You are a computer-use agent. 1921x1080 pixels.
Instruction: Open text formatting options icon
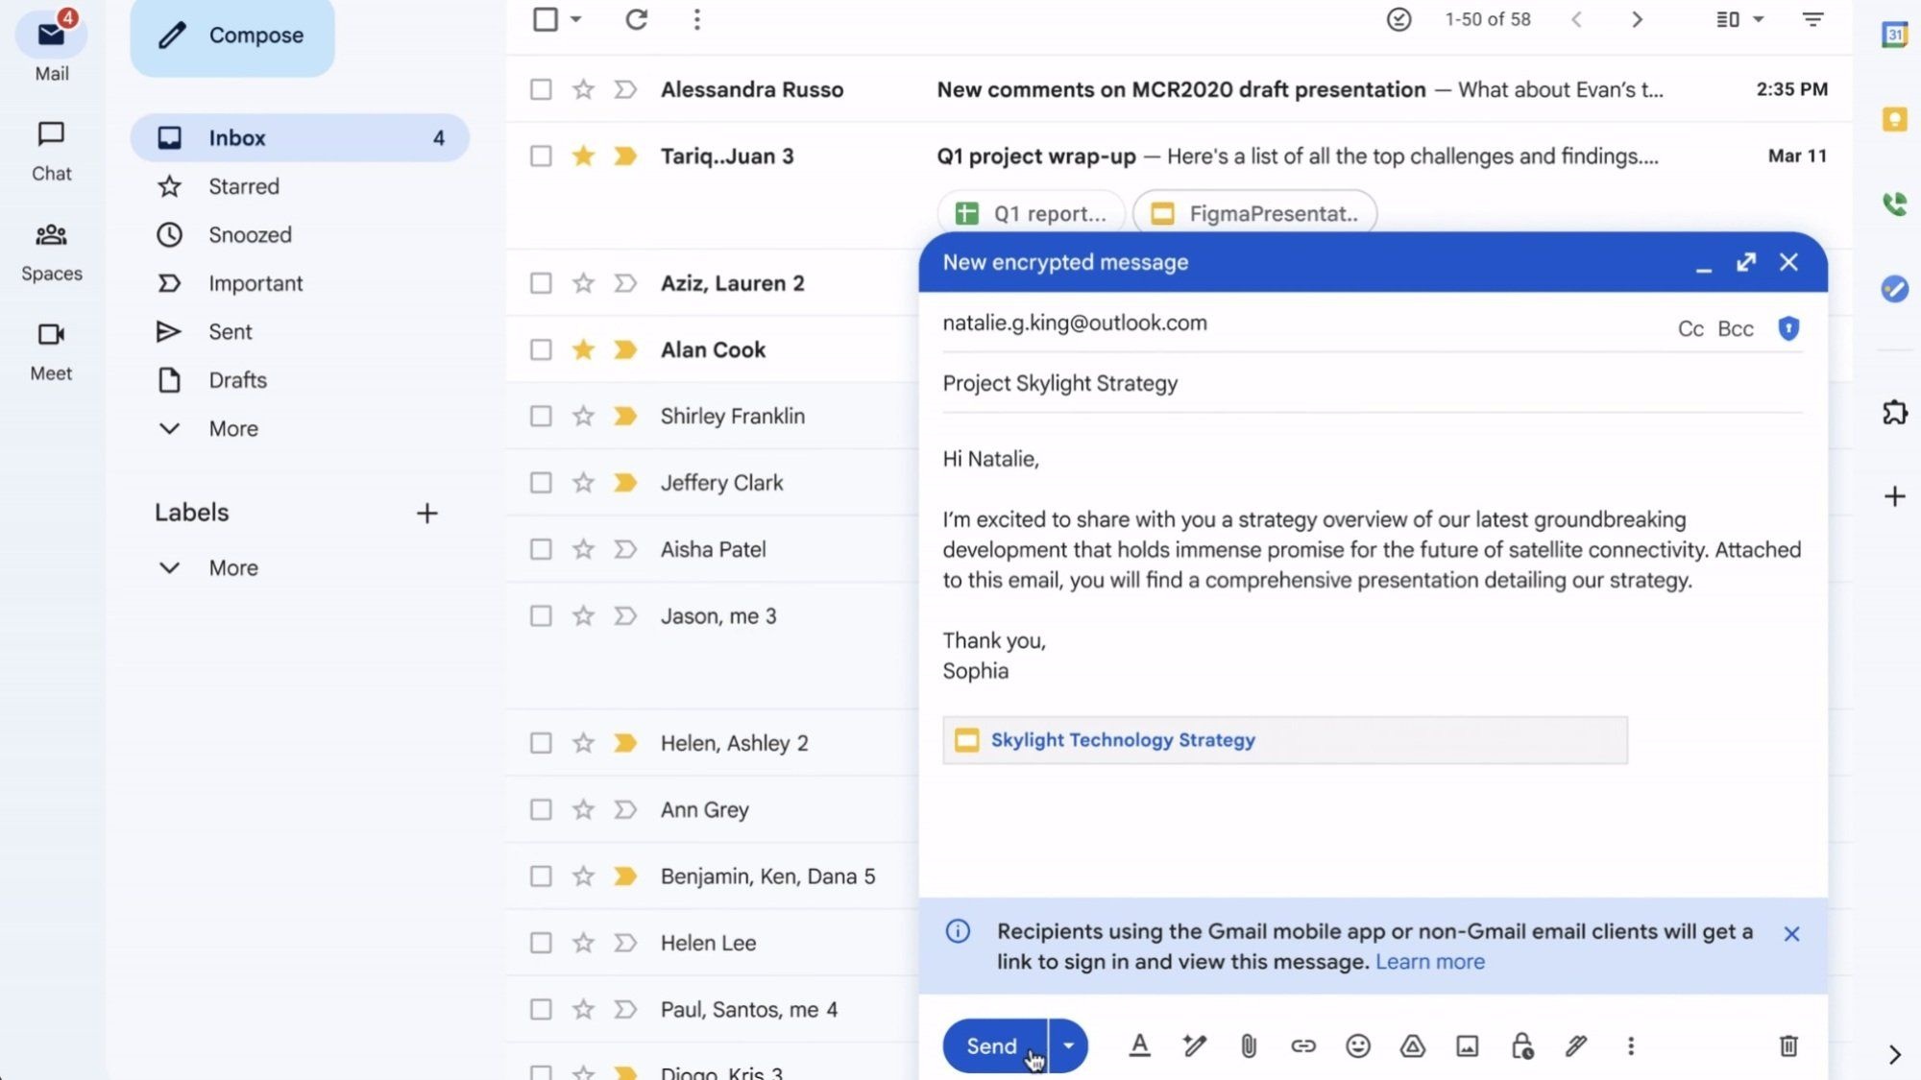click(x=1139, y=1045)
